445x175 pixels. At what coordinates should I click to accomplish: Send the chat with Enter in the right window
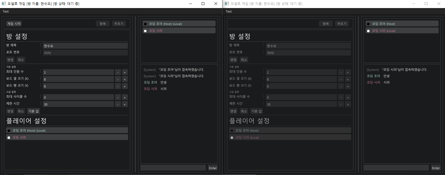436,168
